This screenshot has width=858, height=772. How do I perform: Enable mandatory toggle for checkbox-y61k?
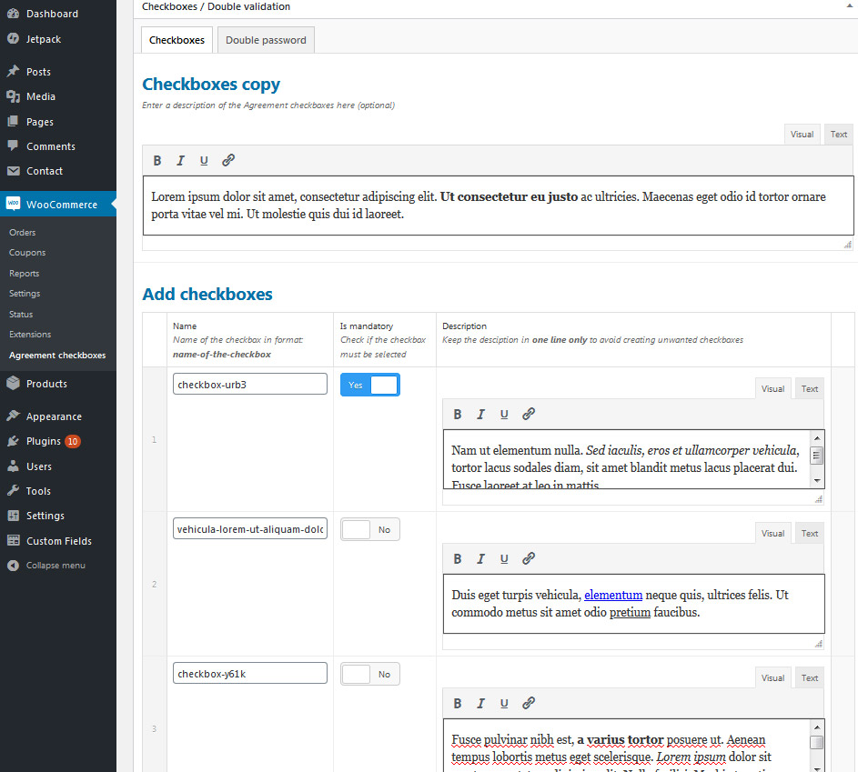[370, 674]
